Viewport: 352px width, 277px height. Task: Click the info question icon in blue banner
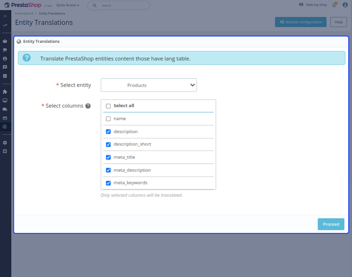point(26,58)
